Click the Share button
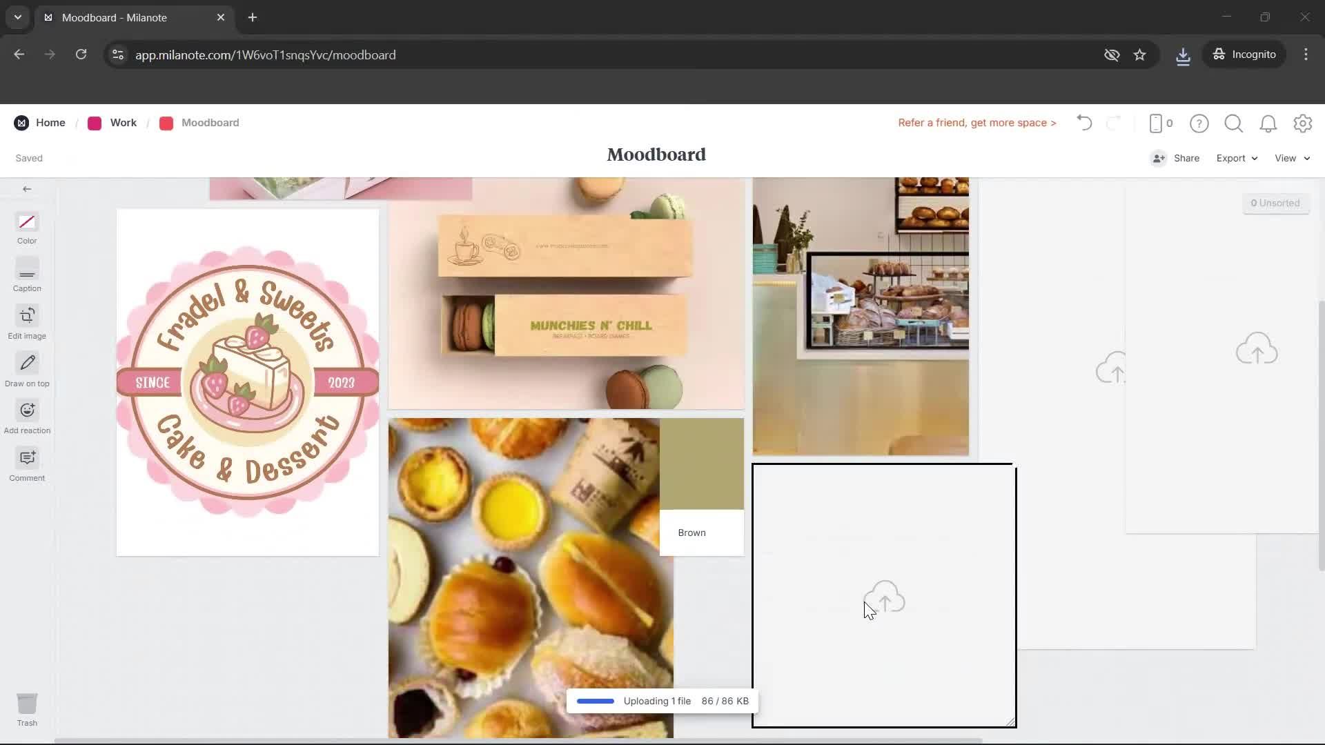Image resolution: width=1325 pixels, height=745 pixels. click(1185, 158)
